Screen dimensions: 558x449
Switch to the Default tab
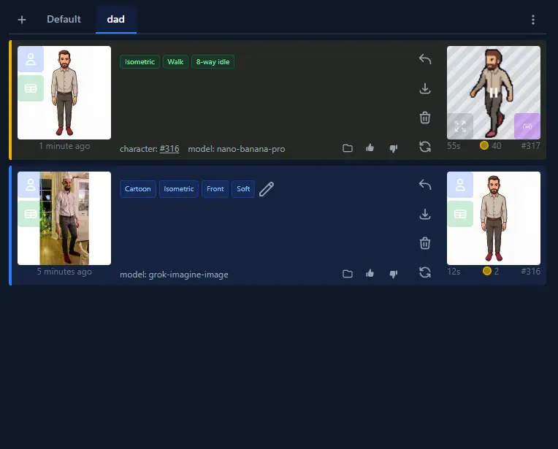(64, 19)
